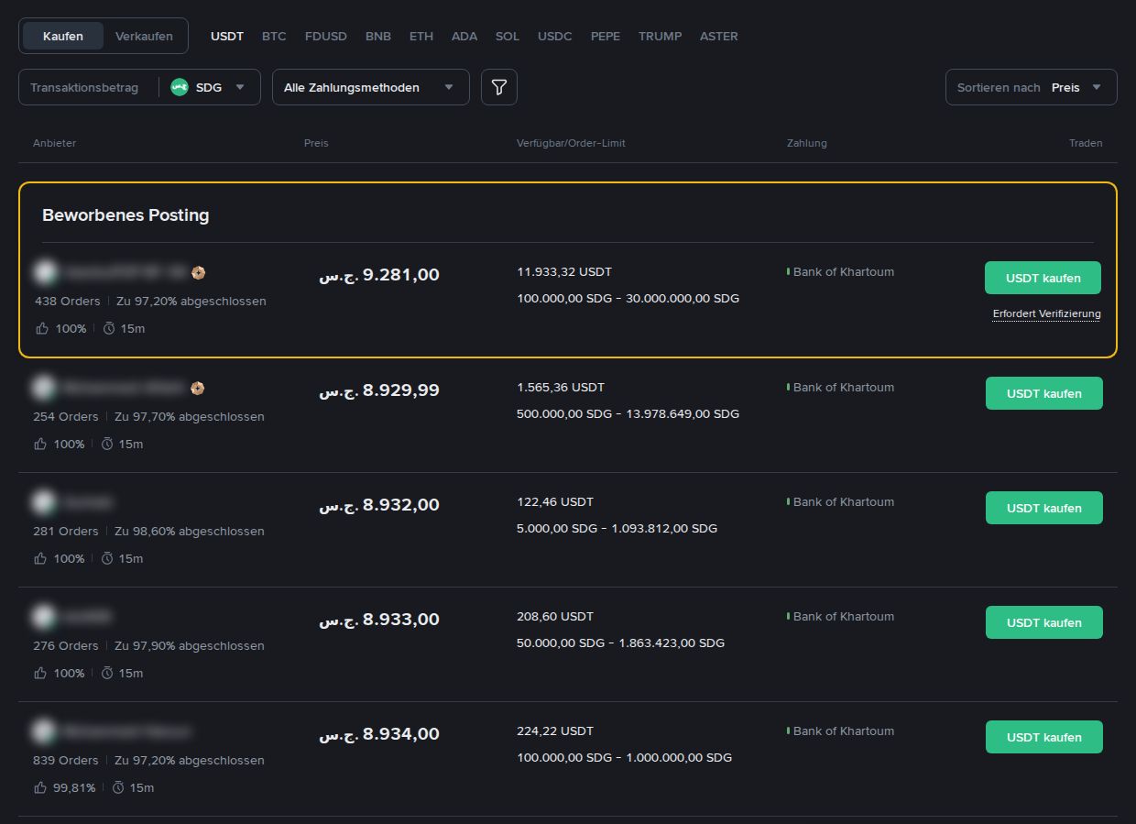Open blurred avatar of 281 Orders advertiser
Image resolution: width=1136 pixels, height=824 pixels.
click(x=43, y=502)
